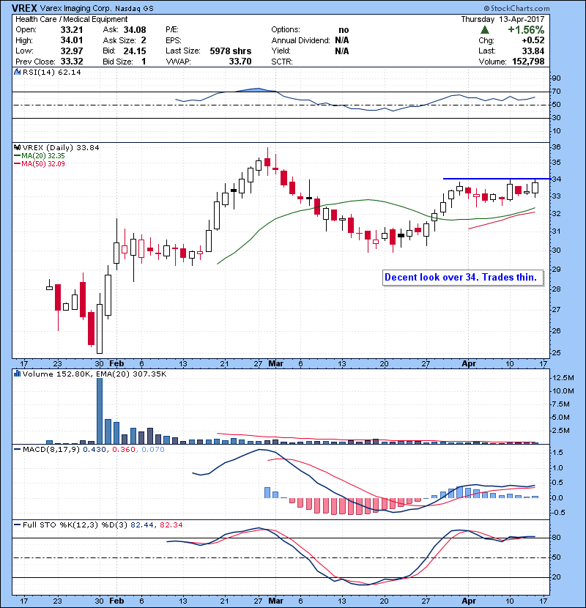Click the volume bars icon next to Volume
Screen dimensions: 586x608
click(17, 374)
